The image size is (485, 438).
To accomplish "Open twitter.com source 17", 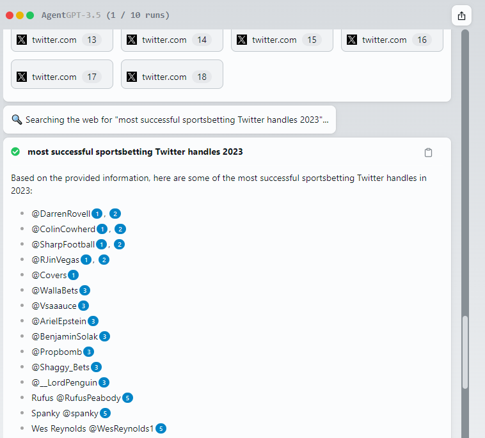I will pyautogui.click(x=62, y=74).
